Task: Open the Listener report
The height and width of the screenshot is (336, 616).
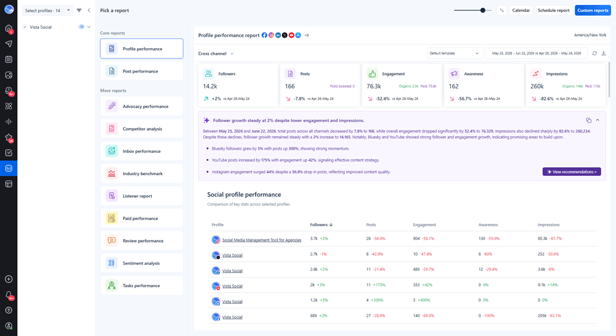Action: pyautogui.click(x=142, y=196)
